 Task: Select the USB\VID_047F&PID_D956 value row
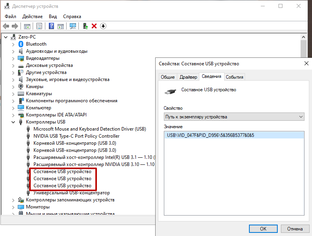[234, 135]
